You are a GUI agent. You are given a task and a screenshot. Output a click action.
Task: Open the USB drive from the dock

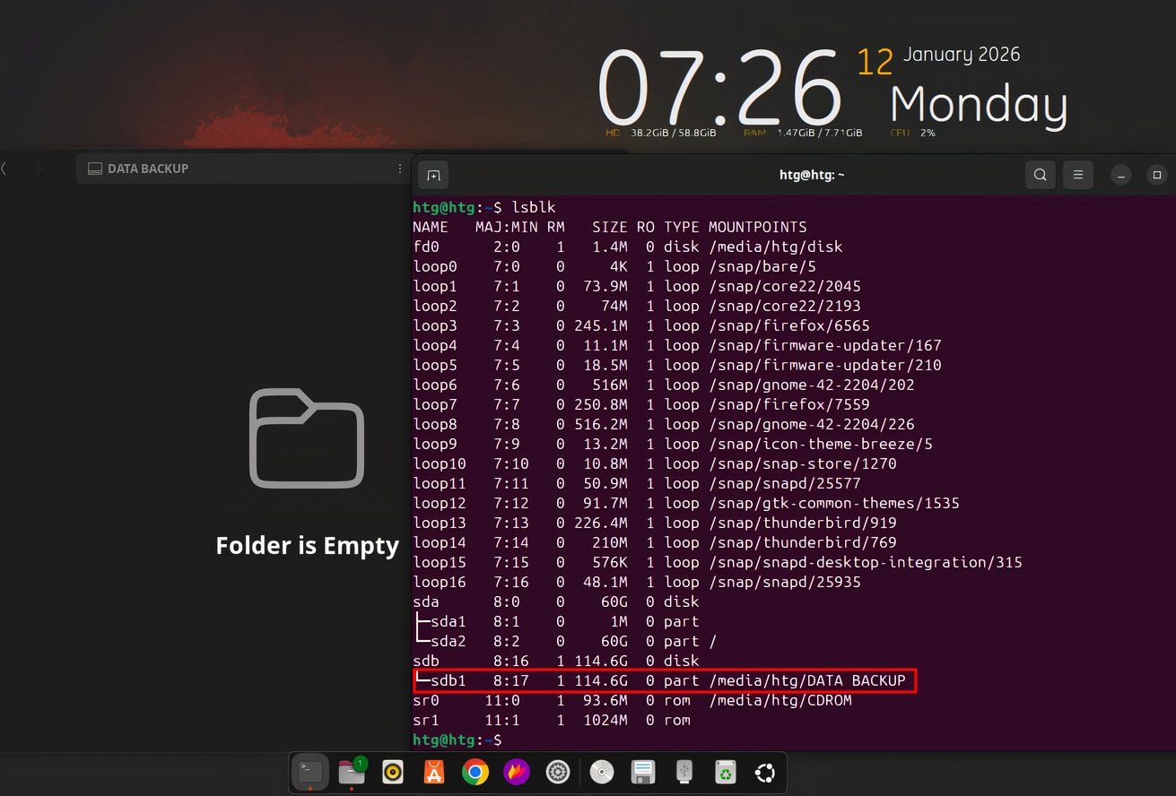point(684,772)
